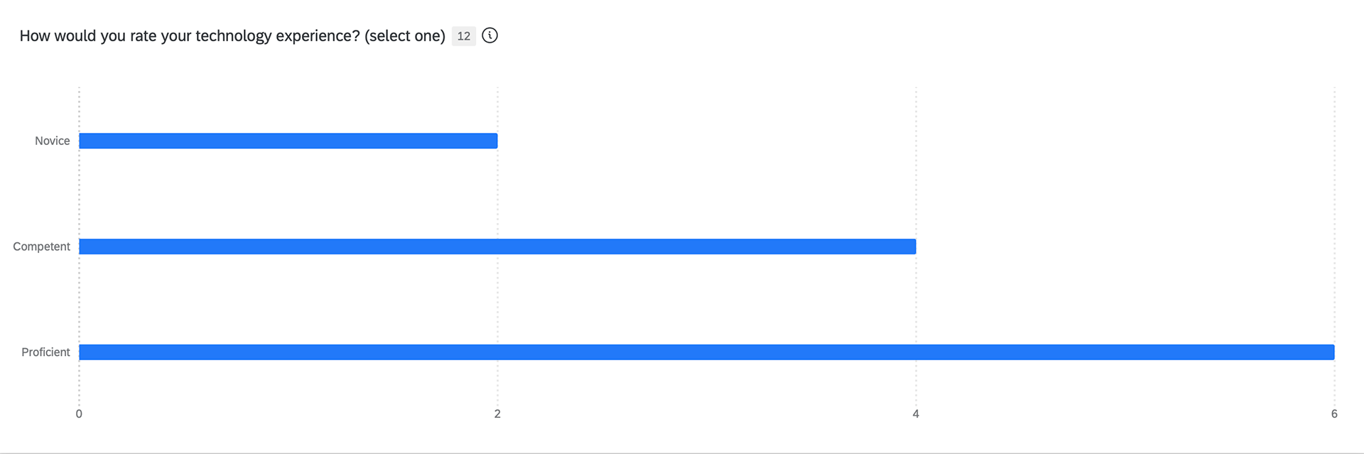Click the 4 tick label on x-axis
1364x454 pixels.
tap(916, 414)
